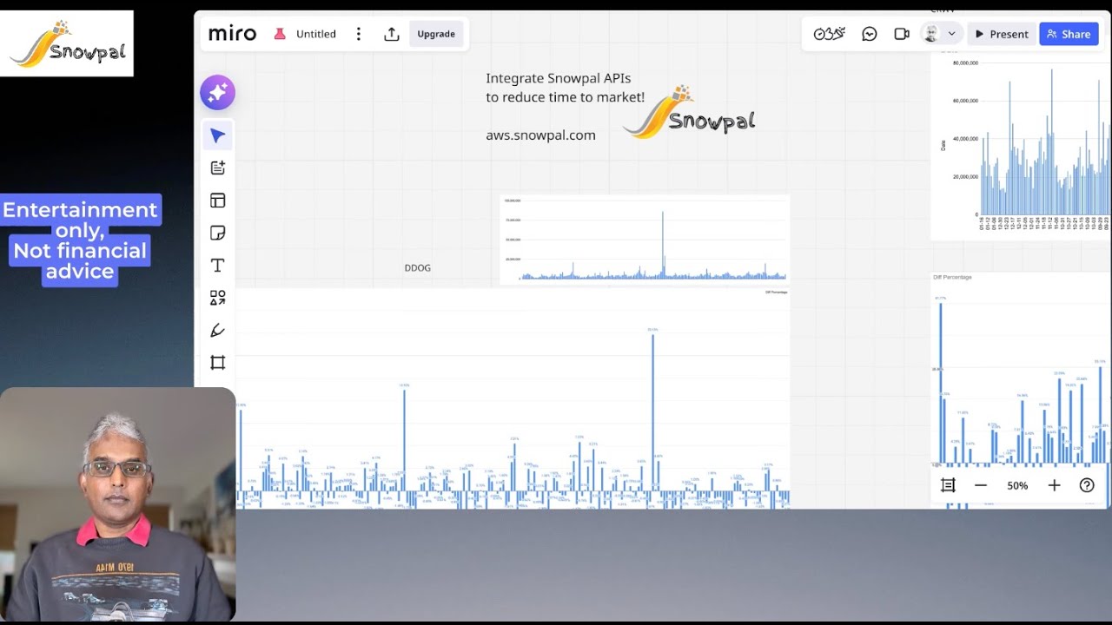This screenshot has width=1112, height=625.
Task: Open the timer and activities icon
Action: click(x=829, y=34)
